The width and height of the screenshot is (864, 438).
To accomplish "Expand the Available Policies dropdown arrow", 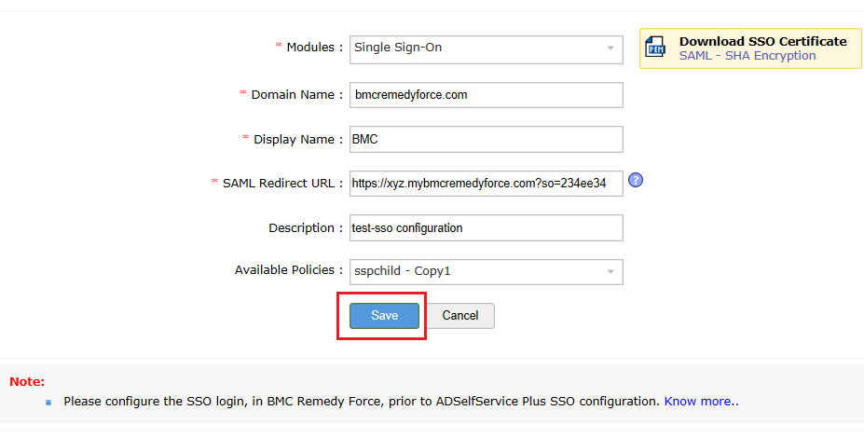I will point(610,272).
